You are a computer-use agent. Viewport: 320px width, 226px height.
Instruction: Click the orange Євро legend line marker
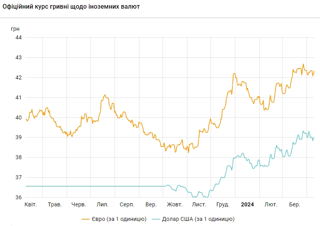[85, 219]
